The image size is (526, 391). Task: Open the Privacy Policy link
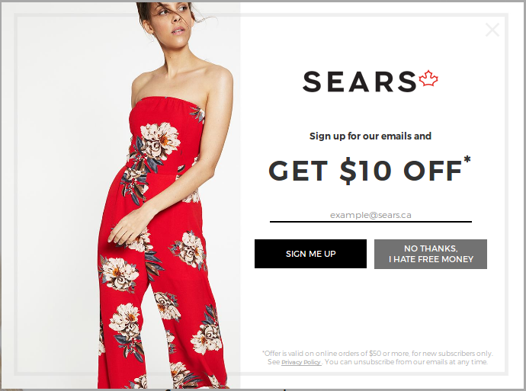coord(301,362)
